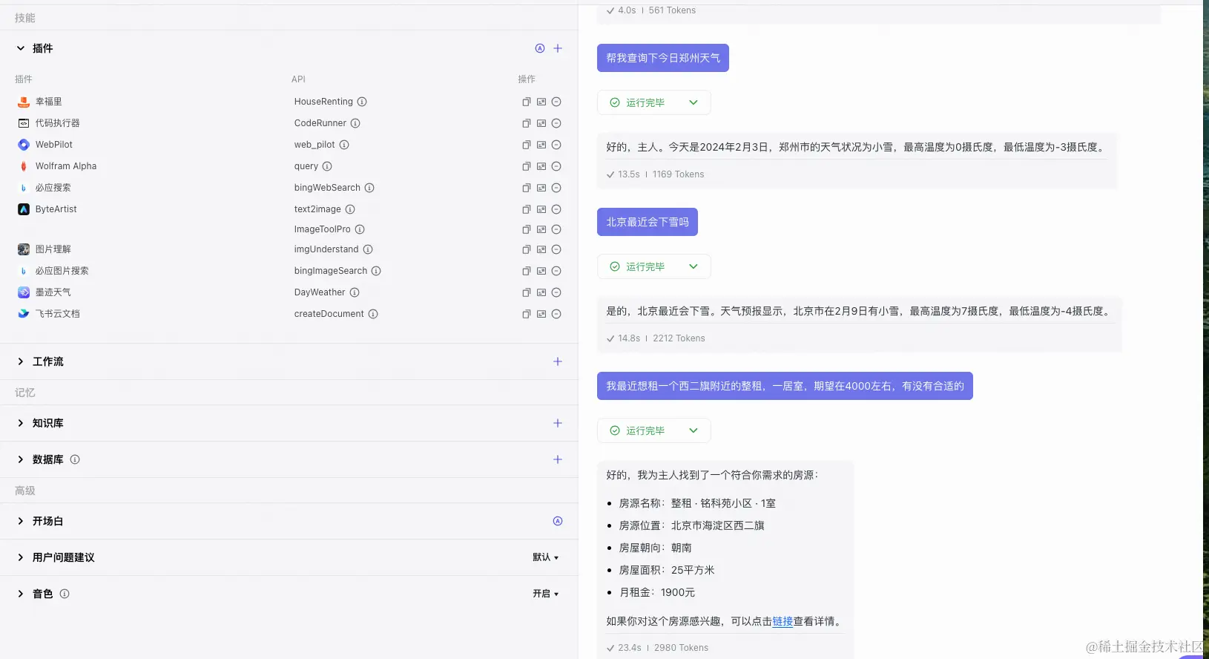Show info tooltip next to 音色
The width and height of the screenshot is (1209, 659).
(x=65, y=594)
